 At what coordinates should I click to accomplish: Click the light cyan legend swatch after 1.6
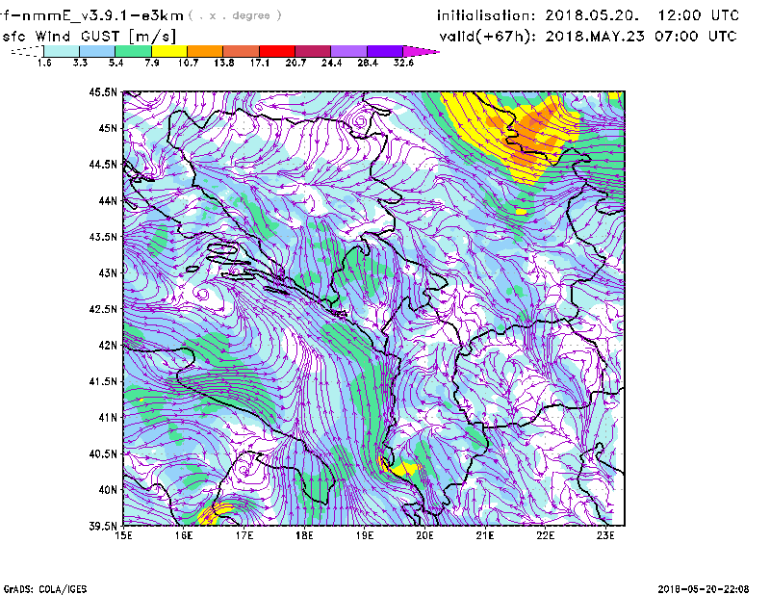coord(62,51)
